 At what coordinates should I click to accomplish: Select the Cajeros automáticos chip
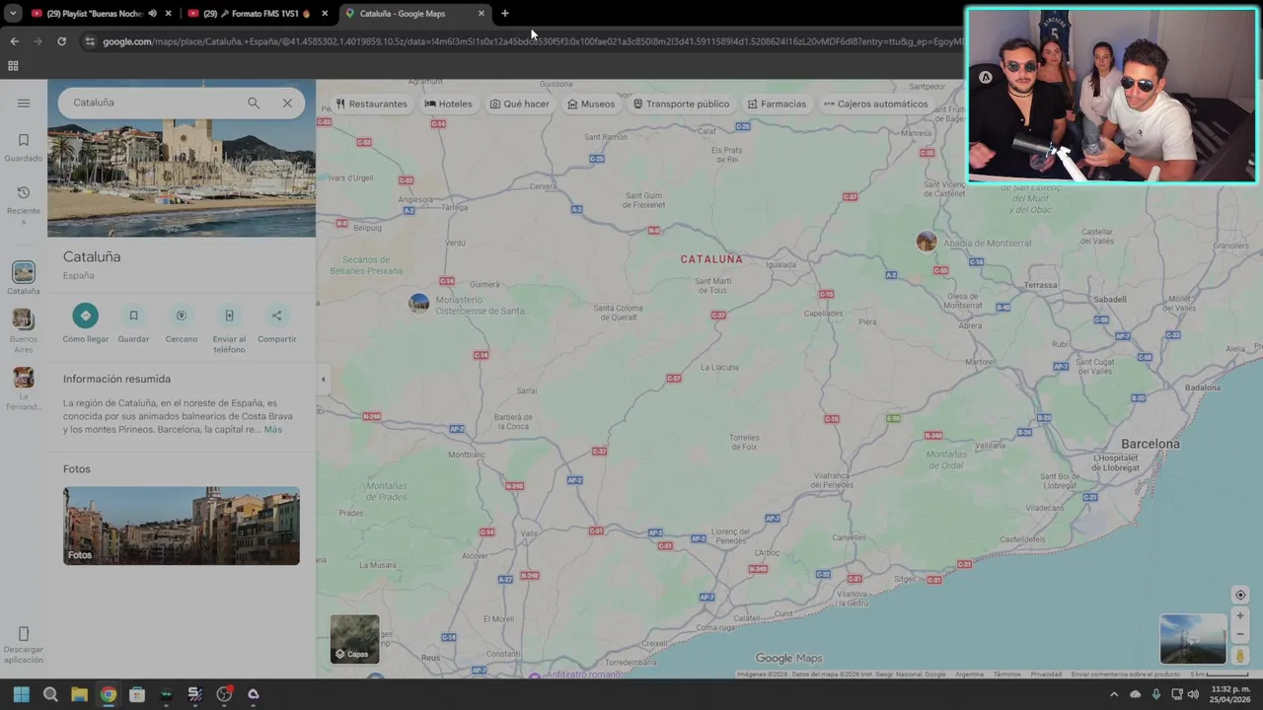(x=875, y=104)
